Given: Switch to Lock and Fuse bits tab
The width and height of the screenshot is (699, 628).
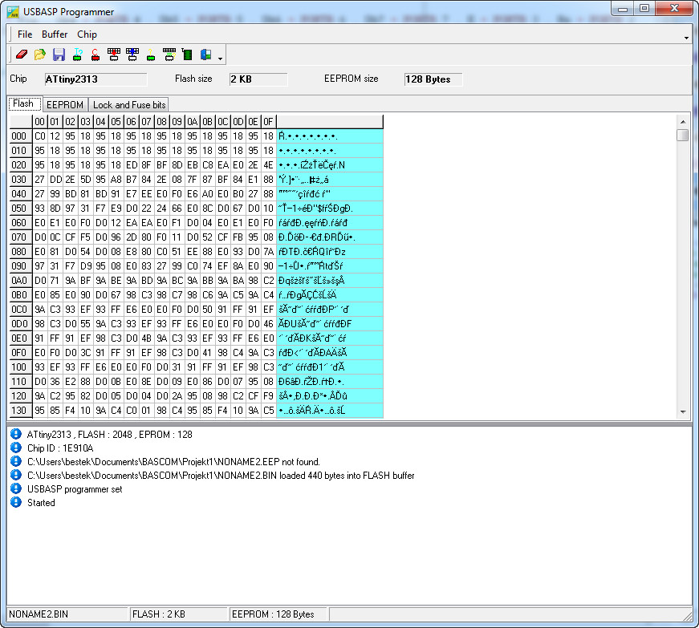Looking at the screenshot, I should (x=129, y=104).
